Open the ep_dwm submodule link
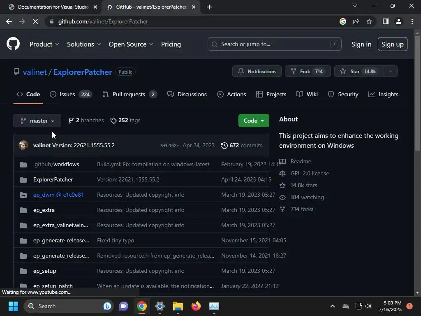The image size is (421, 316). click(58, 195)
